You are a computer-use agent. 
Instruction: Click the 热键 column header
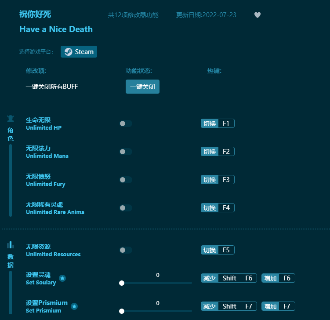point(214,71)
